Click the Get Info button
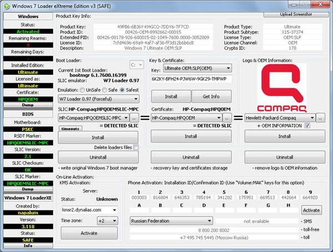333x252 pixels. click(x=211, y=96)
